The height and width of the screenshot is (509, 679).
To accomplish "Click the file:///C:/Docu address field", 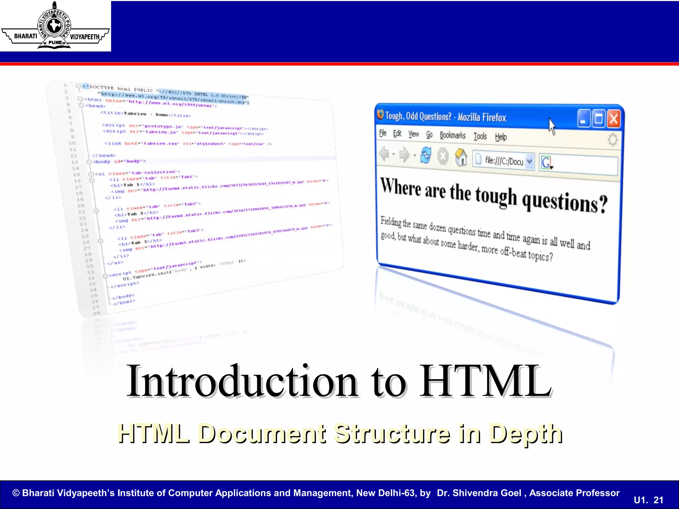I will click(x=504, y=161).
